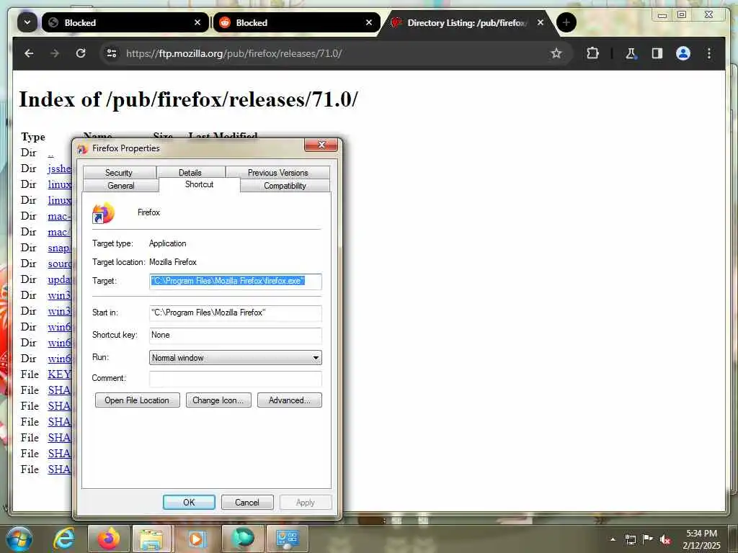Open Windows Media Player taskbar icon
This screenshot has height=553, width=738.
coord(196,539)
